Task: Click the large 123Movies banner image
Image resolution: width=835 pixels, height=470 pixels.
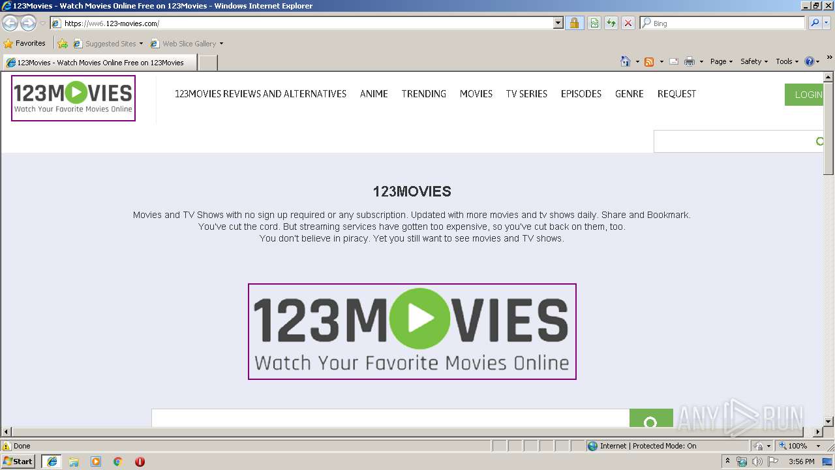Action: pos(412,332)
